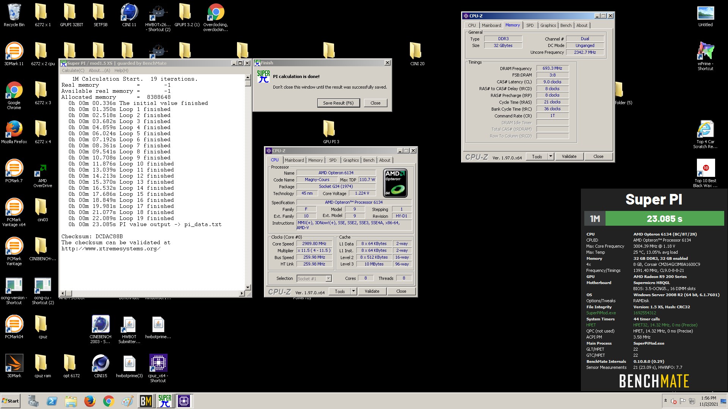
Task: Open the PCMark04 desktop shortcut
Action: (x=14, y=327)
